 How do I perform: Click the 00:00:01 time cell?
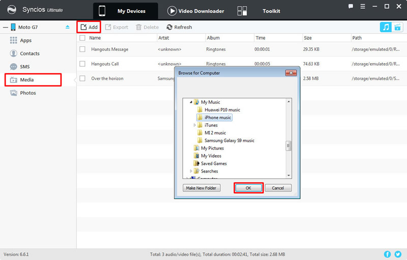(262, 49)
